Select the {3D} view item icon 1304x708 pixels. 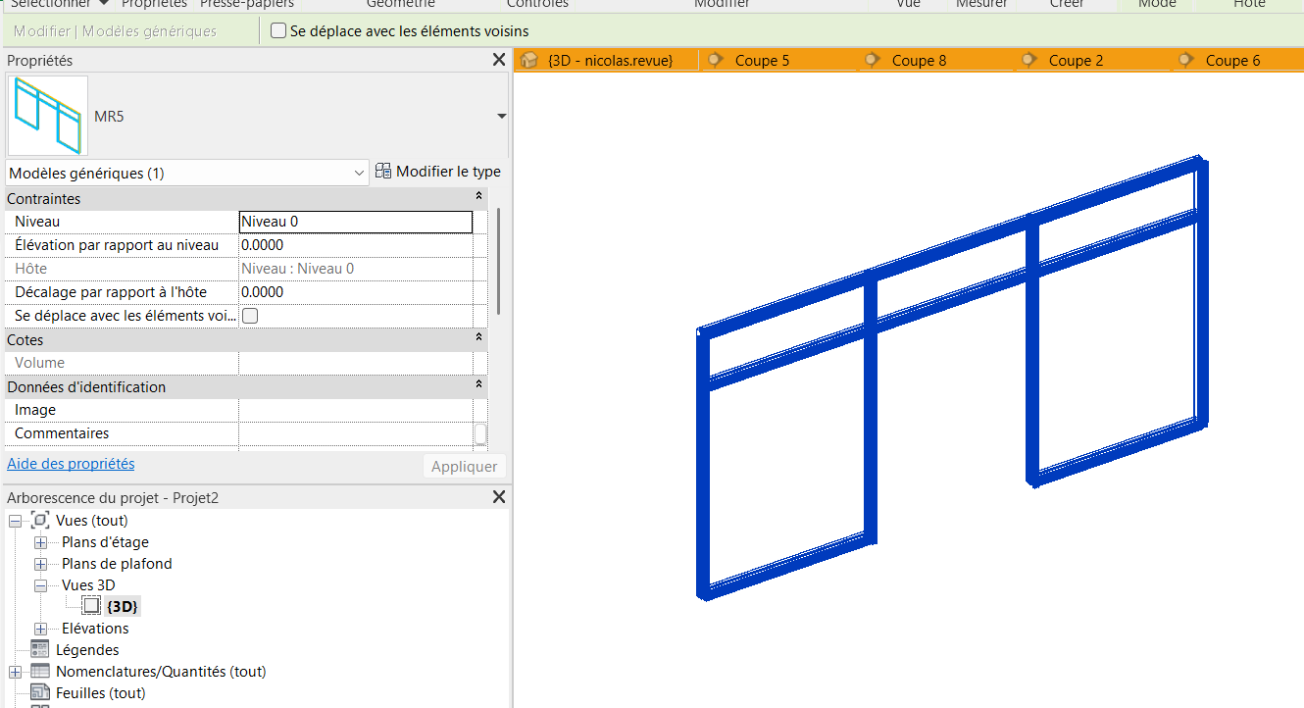[x=91, y=607]
